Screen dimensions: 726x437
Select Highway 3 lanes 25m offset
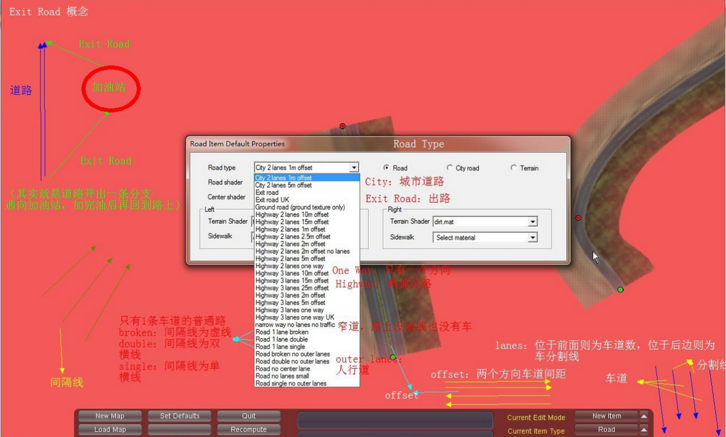pyautogui.click(x=307, y=288)
